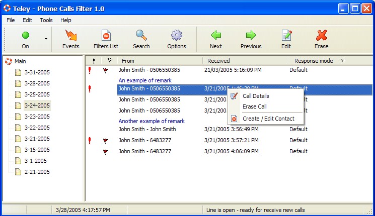375x216 pixels.
Task: Click red flag on 5:16:09 PM call
Action: click(x=106, y=70)
